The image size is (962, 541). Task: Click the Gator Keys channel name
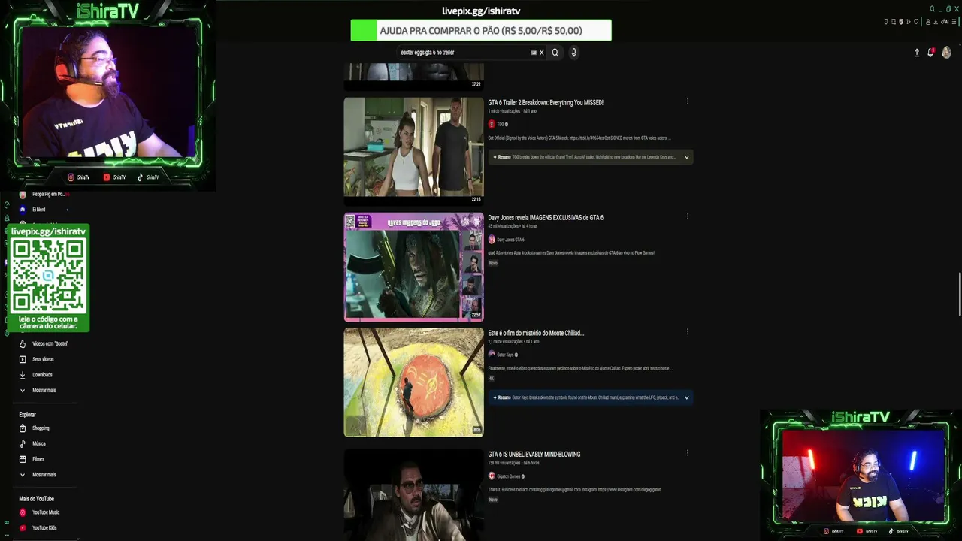(x=505, y=355)
